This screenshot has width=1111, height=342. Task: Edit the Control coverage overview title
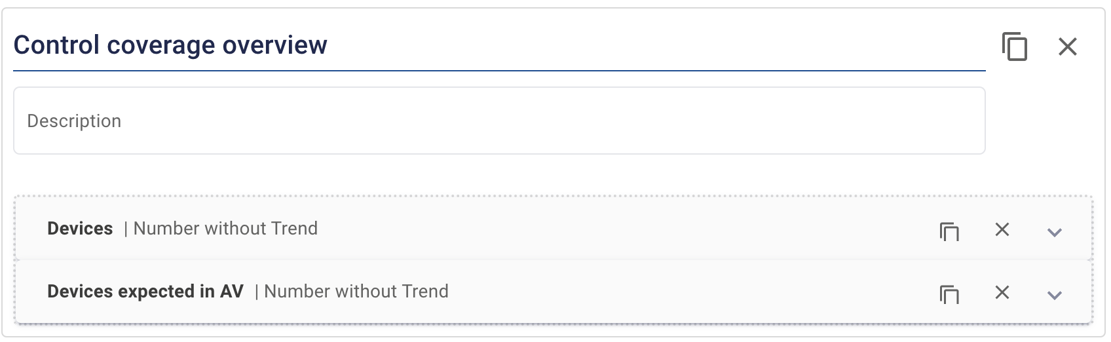(x=499, y=46)
